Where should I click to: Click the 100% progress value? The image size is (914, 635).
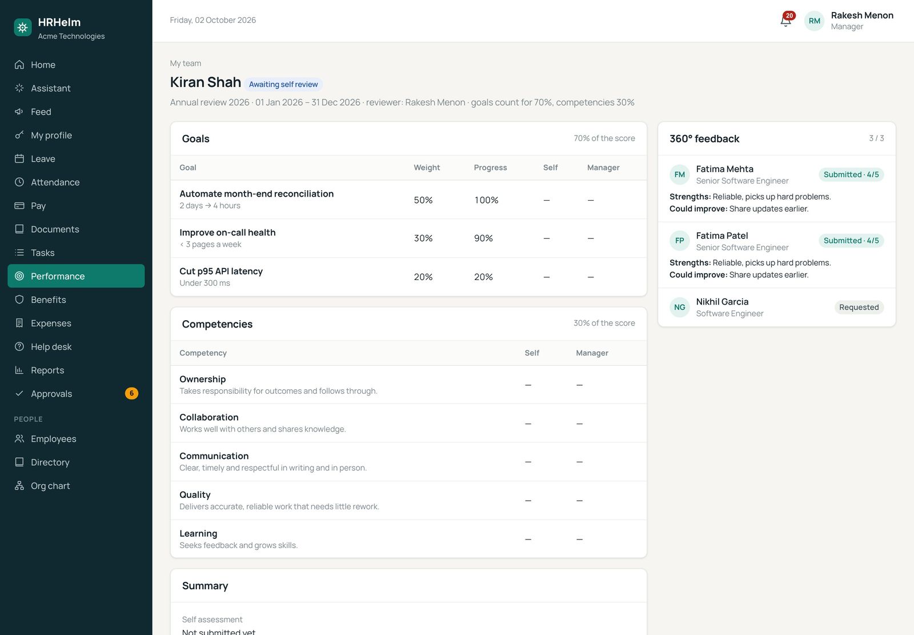tap(486, 200)
